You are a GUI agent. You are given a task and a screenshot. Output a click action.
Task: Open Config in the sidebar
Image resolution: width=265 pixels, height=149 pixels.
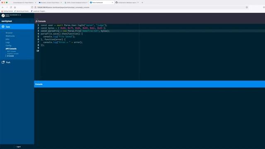[x=8, y=46]
